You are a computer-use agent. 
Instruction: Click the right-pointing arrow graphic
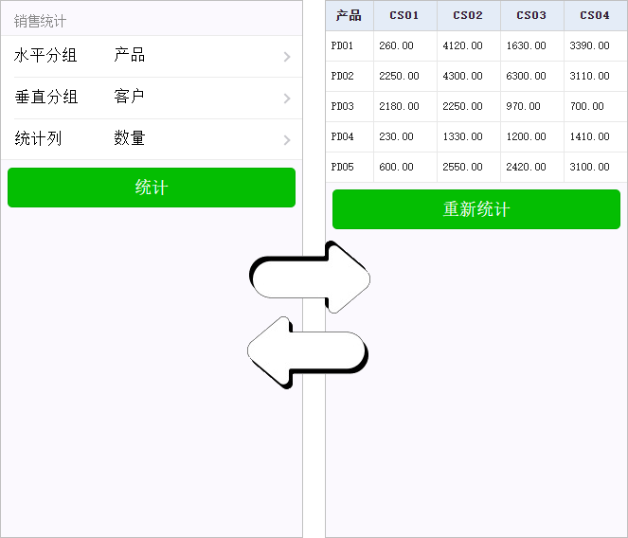tap(311, 278)
